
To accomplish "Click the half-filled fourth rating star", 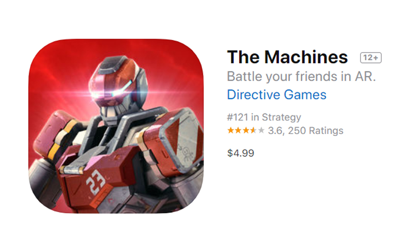I will coord(254,130).
